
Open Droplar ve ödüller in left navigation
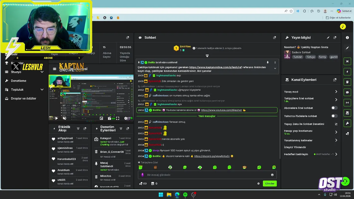[x=24, y=98]
